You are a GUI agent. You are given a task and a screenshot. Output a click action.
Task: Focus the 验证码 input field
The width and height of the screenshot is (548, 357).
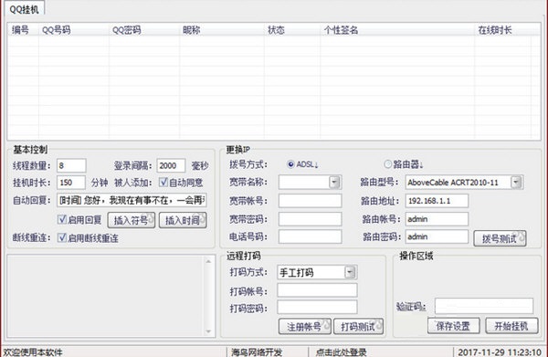tap(484, 306)
